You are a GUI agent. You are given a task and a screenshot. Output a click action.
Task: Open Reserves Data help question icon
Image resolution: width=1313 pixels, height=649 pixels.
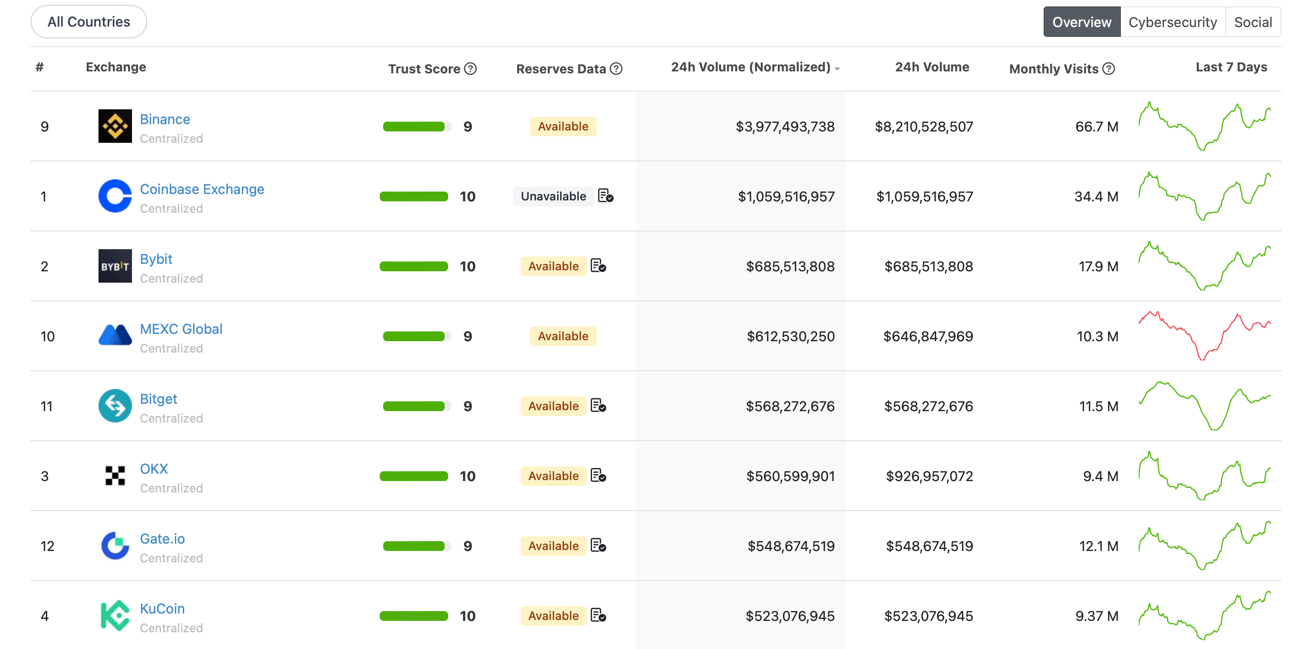pos(616,69)
